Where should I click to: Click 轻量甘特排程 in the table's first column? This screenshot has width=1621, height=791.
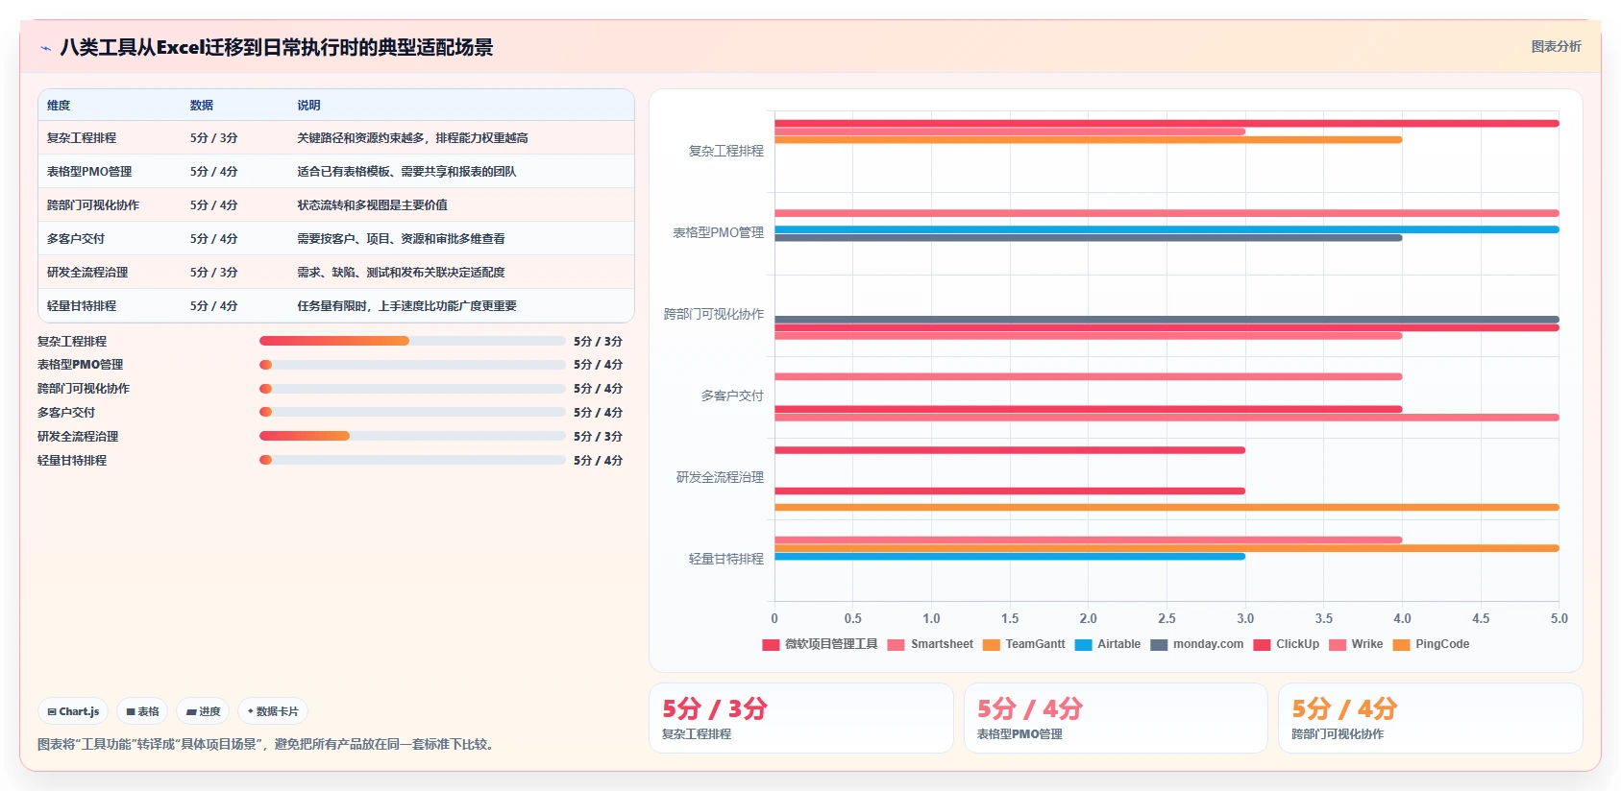[82, 306]
